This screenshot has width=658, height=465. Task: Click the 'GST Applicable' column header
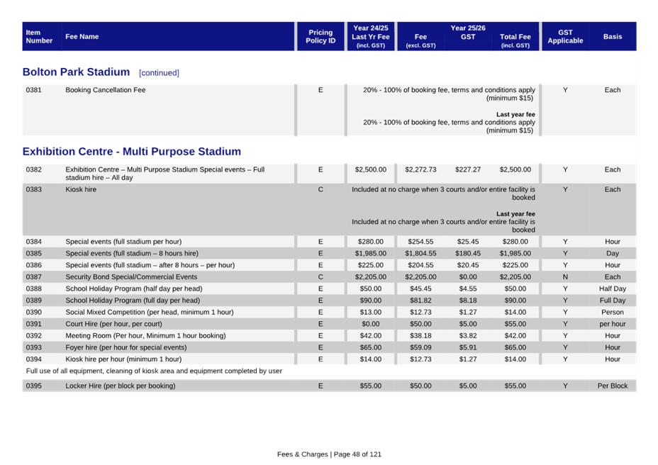pos(565,37)
